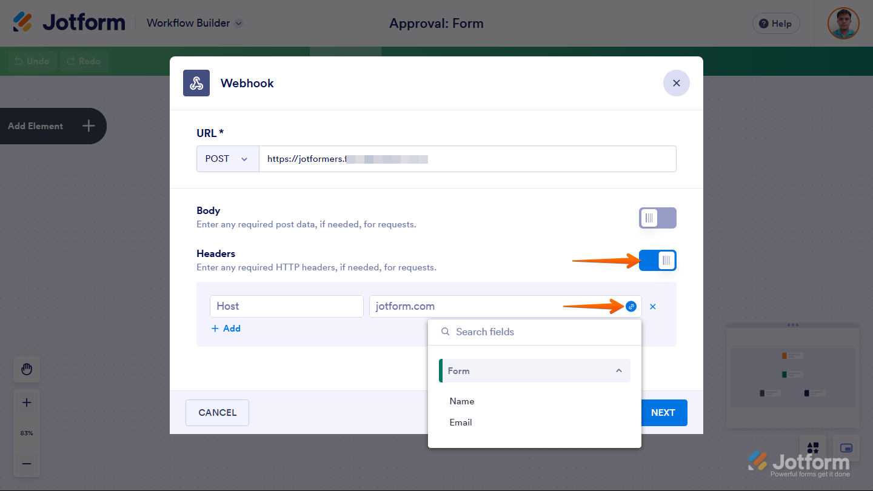Click the Search fields input box

coord(533,332)
